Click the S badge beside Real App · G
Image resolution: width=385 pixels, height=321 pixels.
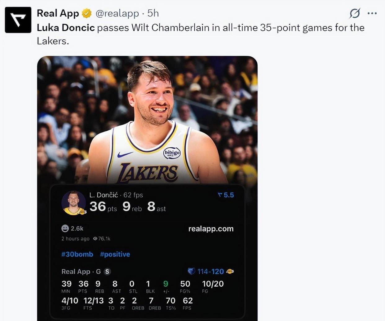(107, 271)
